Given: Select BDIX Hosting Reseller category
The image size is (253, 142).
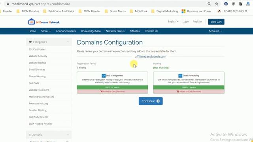Looking at the screenshot, I should point(40,123).
